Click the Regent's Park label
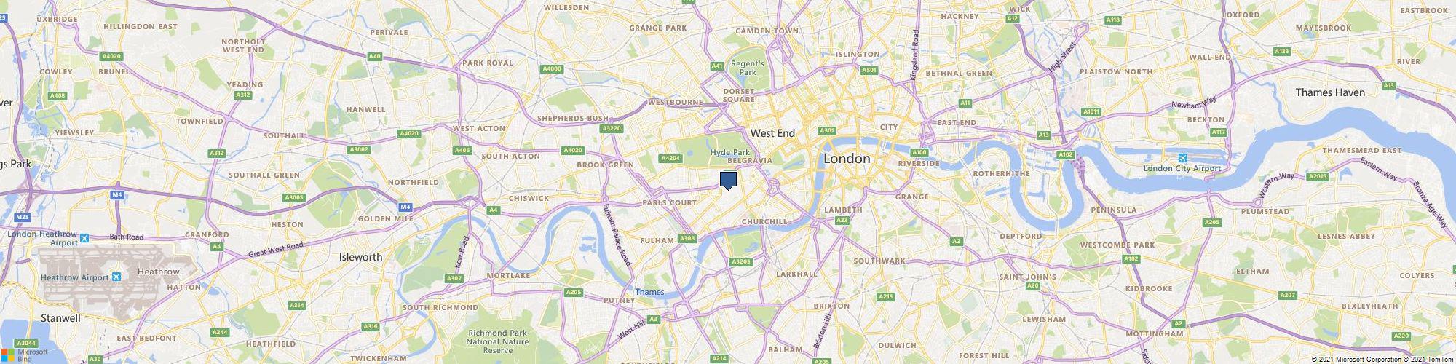The height and width of the screenshot is (364, 1456). pos(748,68)
